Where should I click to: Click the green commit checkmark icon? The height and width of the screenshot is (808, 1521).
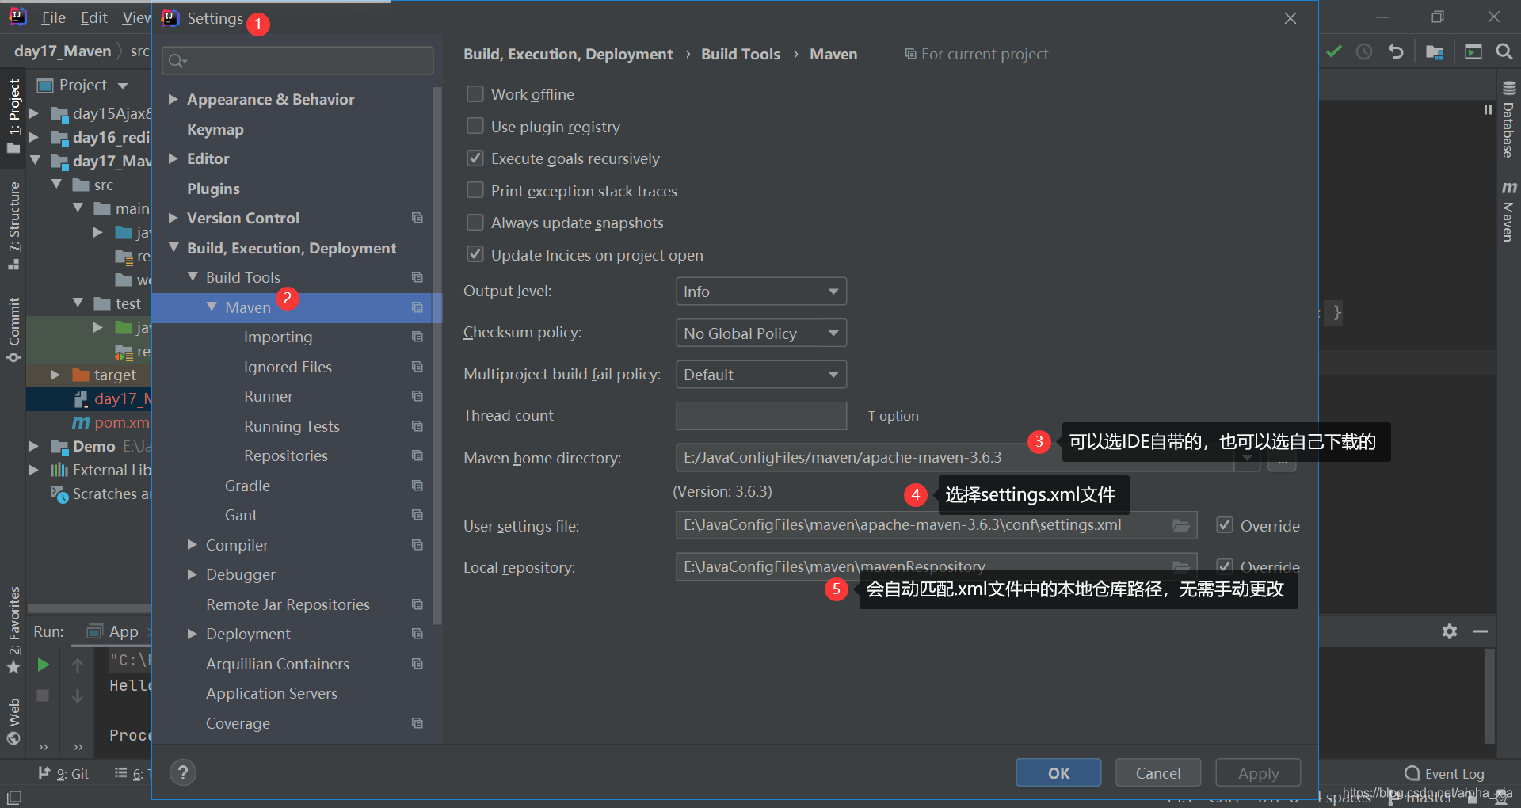point(1334,51)
